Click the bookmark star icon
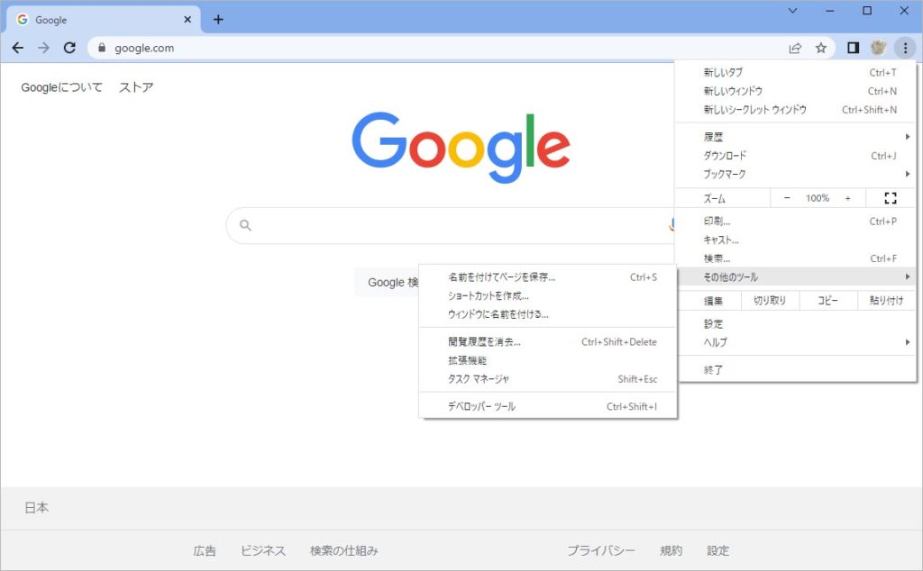 tap(820, 48)
